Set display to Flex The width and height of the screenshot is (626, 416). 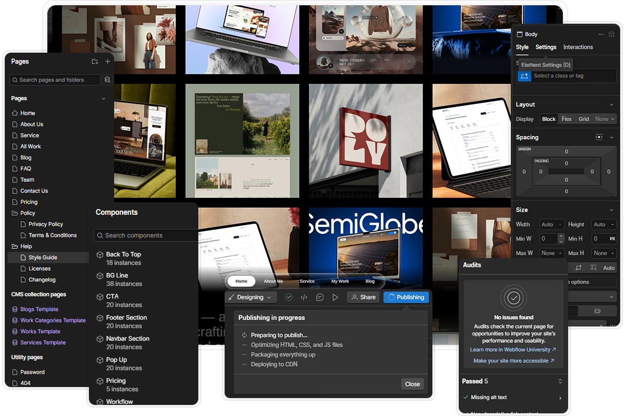(567, 119)
